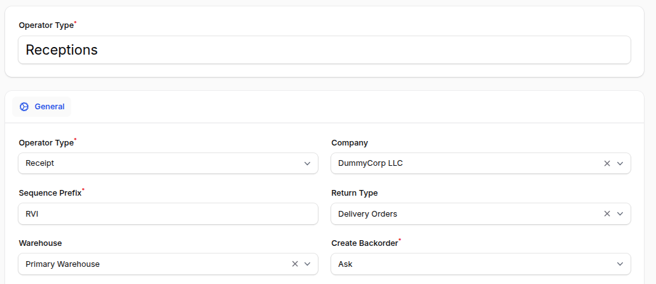Image resolution: width=656 pixels, height=284 pixels.
Task: Click the Sequence Prefix field label
Action: [x=50, y=193]
